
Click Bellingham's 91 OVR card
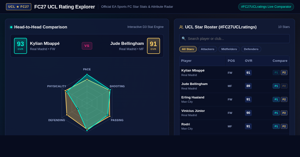pos(153,46)
